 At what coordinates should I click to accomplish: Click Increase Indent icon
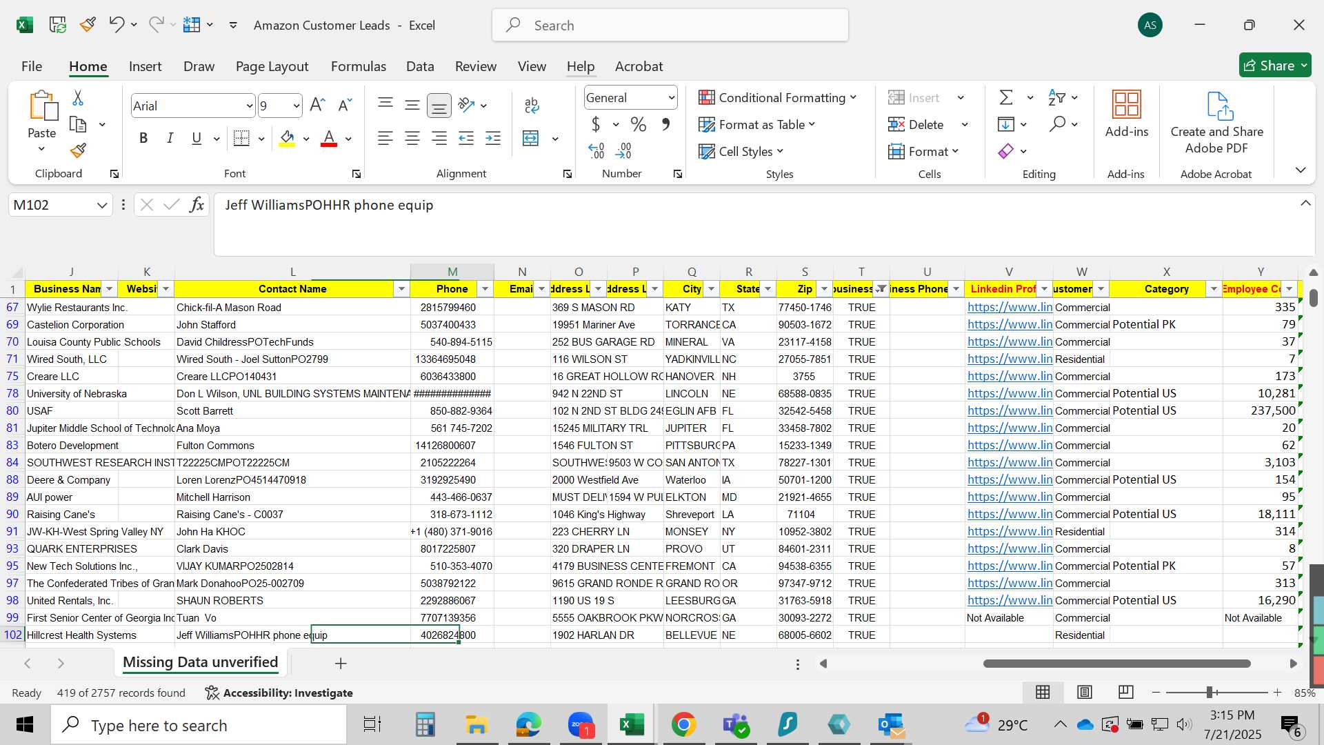pyautogui.click(x=493, y=138)
